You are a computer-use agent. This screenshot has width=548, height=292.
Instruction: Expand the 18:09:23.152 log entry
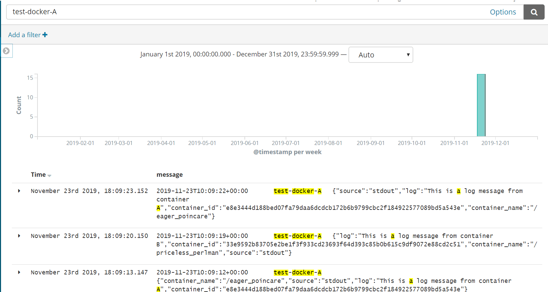19,191
